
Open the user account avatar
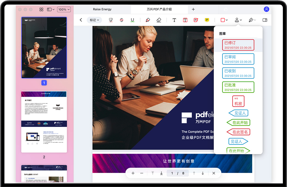(x=266, y=9)
